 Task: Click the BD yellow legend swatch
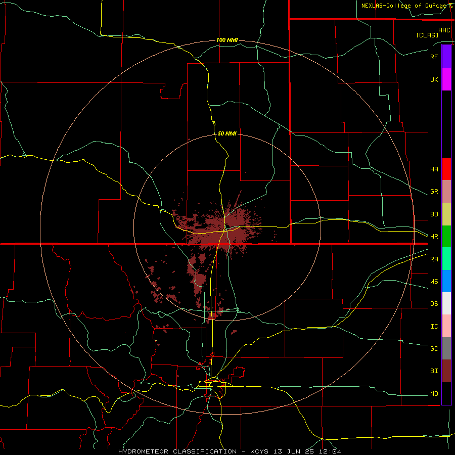(446, 214)
